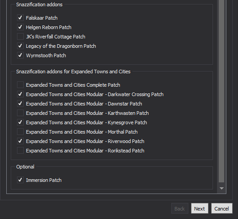Enable the Karthwasten Patch checkbox
The height and width of the screenshot is (219, 238).
[x=20, y=113]
